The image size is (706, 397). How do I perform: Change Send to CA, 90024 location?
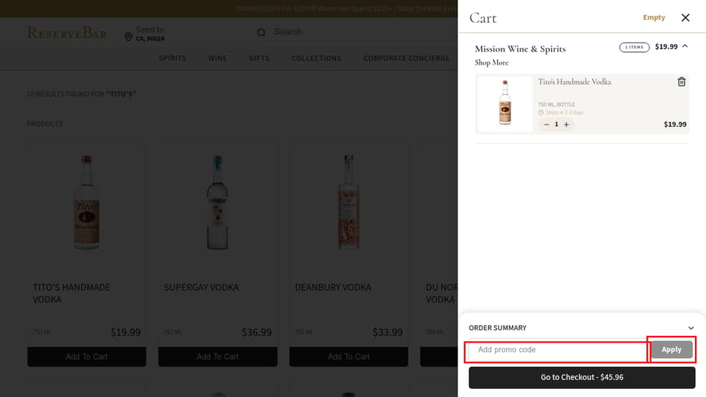[145, 34]
